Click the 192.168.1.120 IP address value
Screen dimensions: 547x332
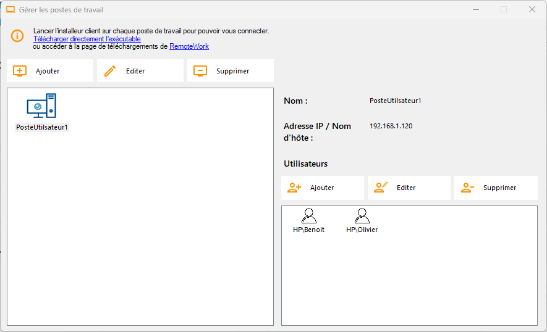tap(391, 126)
